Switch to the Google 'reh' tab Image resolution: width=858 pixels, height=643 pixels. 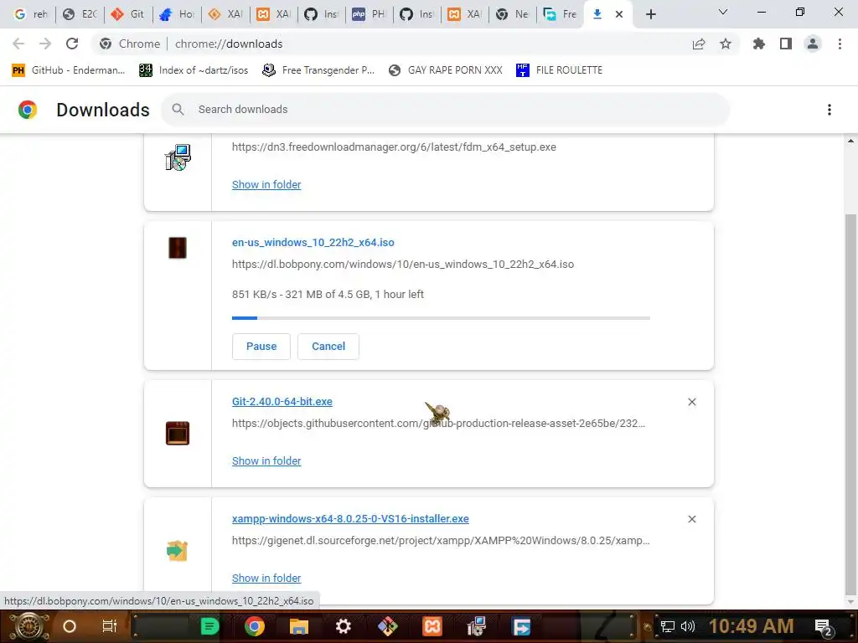[30, 14]
